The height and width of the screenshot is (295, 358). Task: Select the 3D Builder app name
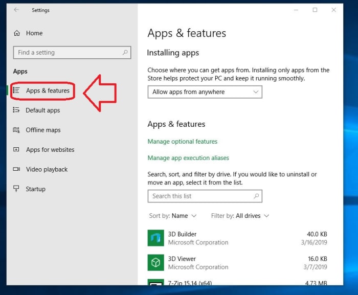pyautogui.click(x=182, y=234)
